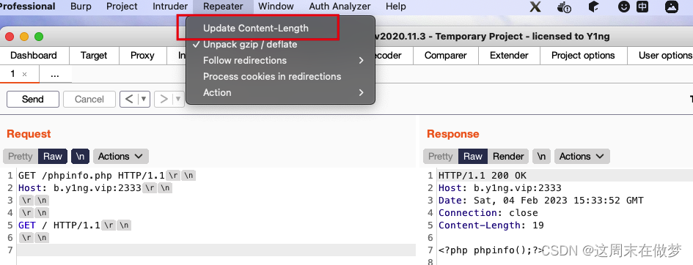Open the history dropdown beside the back arrow
The image size is (693, 265).
(x=144, y=100)
